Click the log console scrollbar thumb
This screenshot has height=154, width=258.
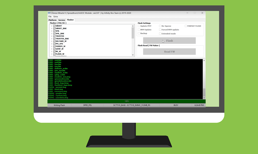click(204, 92)
